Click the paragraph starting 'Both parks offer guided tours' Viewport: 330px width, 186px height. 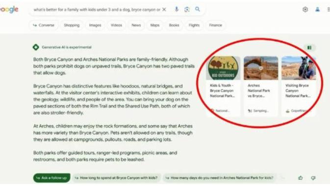(x=105, y=156)
